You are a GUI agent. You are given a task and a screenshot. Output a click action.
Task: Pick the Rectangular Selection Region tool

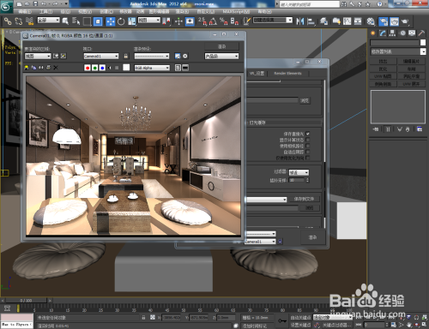click(x=87, y=21)
